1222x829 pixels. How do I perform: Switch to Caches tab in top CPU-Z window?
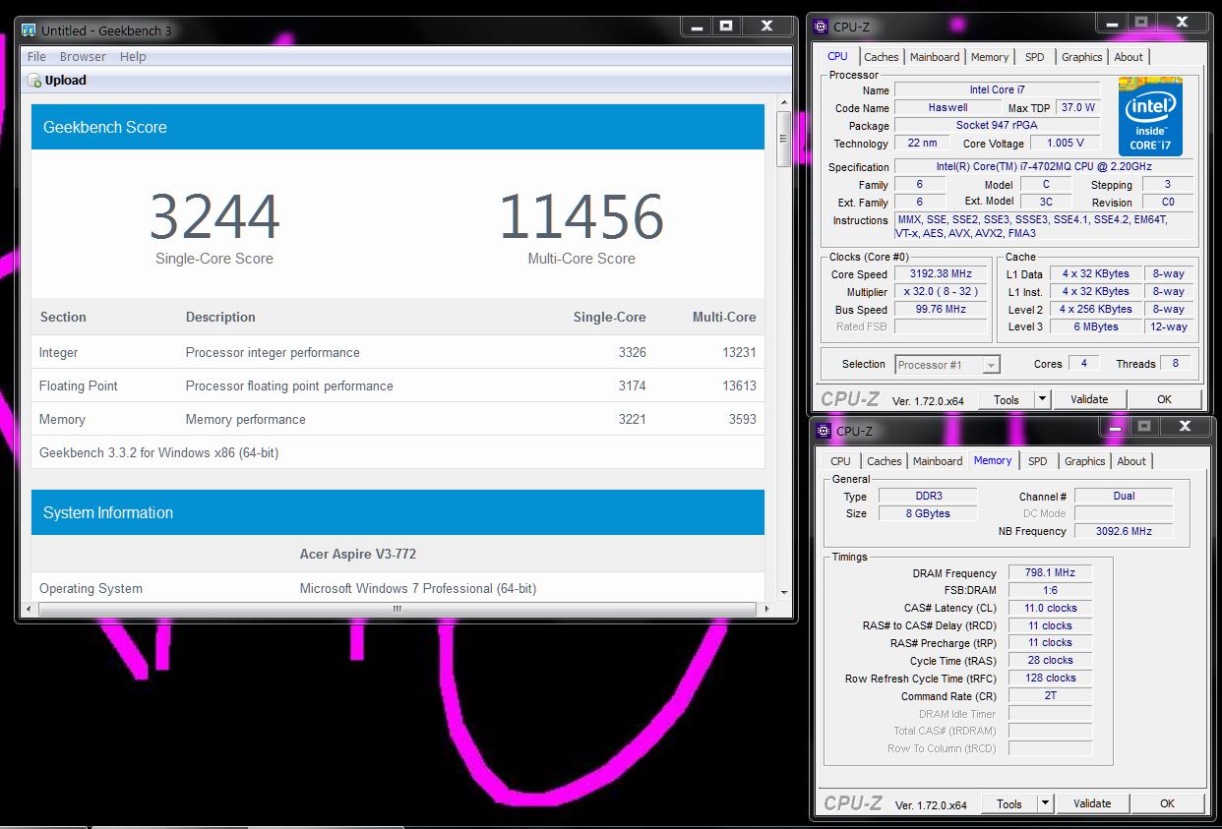click(882, 57)
